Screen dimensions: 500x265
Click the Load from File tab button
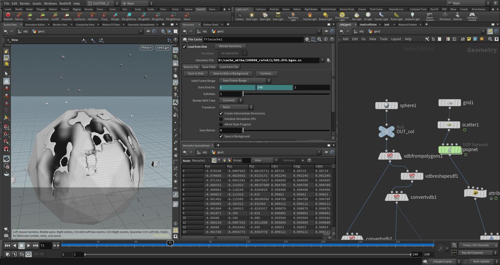[x=229, y=67]
